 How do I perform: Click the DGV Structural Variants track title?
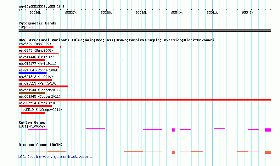coord(117,40)
